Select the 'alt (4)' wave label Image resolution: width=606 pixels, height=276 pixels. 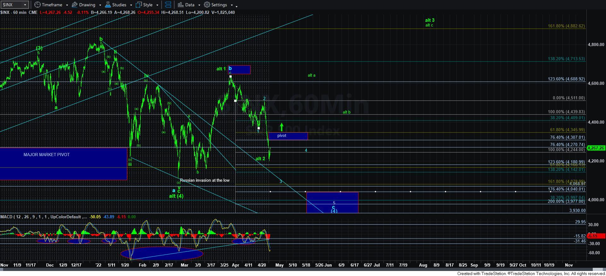point(176,196)
